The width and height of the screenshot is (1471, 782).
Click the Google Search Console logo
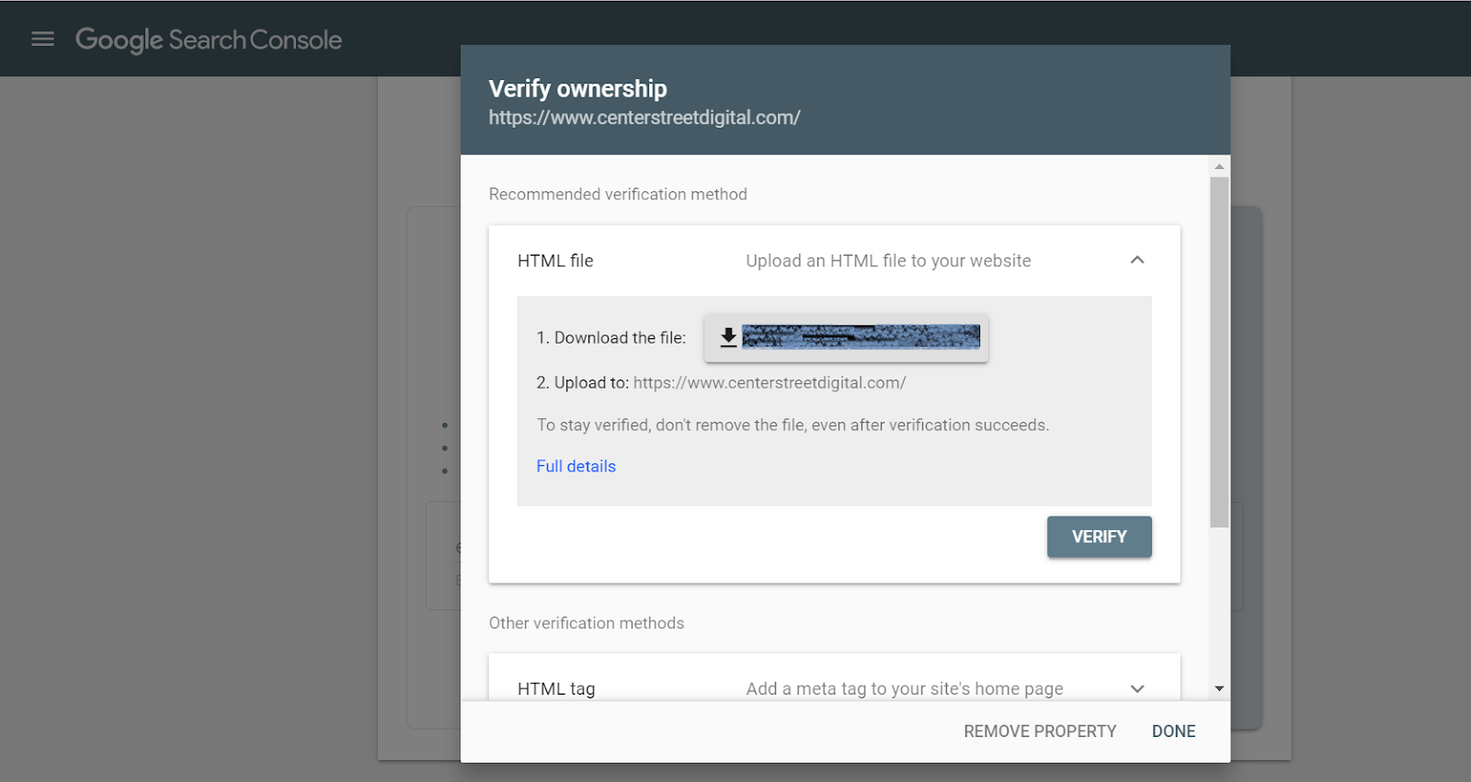[209, 40]
